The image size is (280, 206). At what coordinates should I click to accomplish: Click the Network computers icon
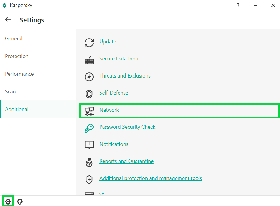point(89,111)
